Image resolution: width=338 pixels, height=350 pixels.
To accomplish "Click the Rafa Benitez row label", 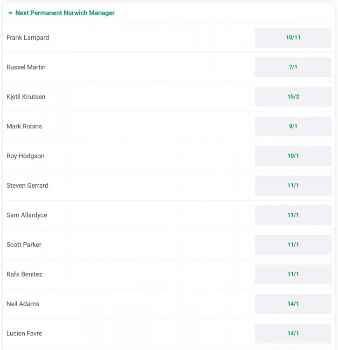I will coord(24,274).
